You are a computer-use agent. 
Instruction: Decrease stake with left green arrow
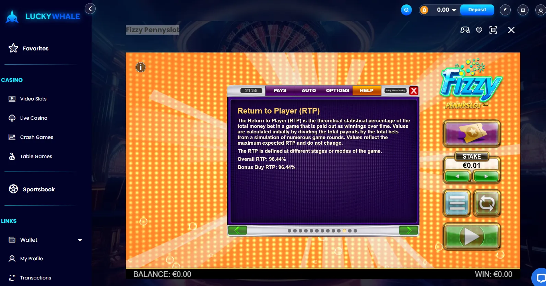pyautogui.click(x=457, y=177)
